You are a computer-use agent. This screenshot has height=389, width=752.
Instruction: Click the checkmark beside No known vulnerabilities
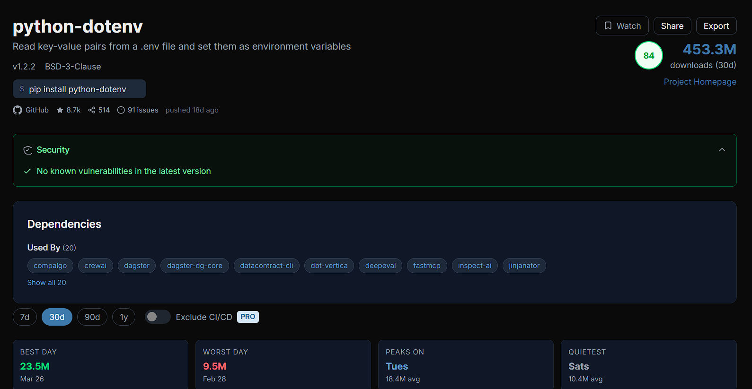[27, 171]
